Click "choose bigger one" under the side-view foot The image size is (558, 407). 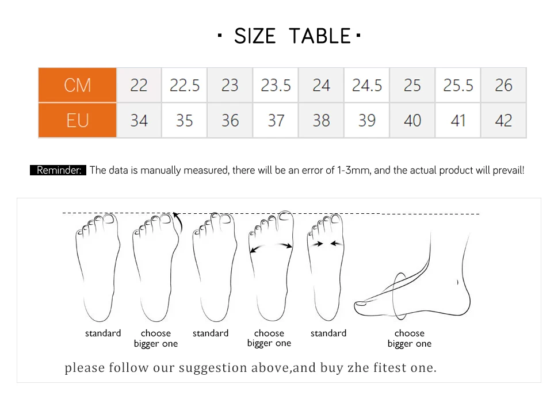pos(409,338)
